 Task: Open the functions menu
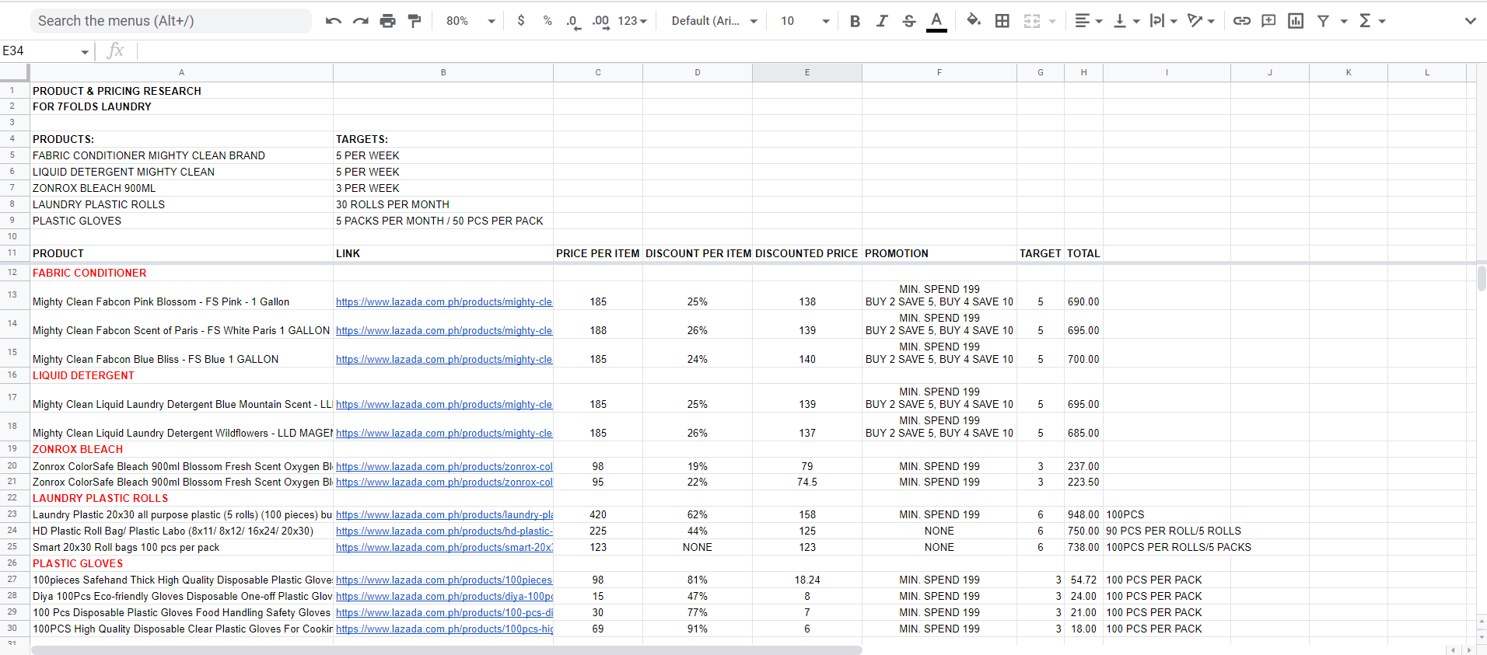(x=1371, y=21)
